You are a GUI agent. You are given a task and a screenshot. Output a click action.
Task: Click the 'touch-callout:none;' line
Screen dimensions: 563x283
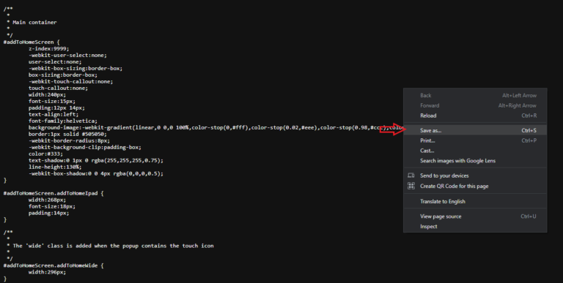coord(58,88)
